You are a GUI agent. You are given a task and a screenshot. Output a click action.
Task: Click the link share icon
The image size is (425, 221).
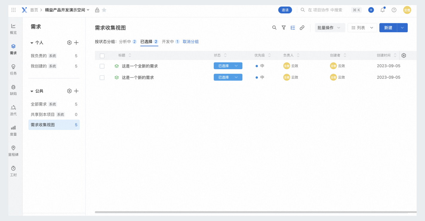click(x=302, y=28)
